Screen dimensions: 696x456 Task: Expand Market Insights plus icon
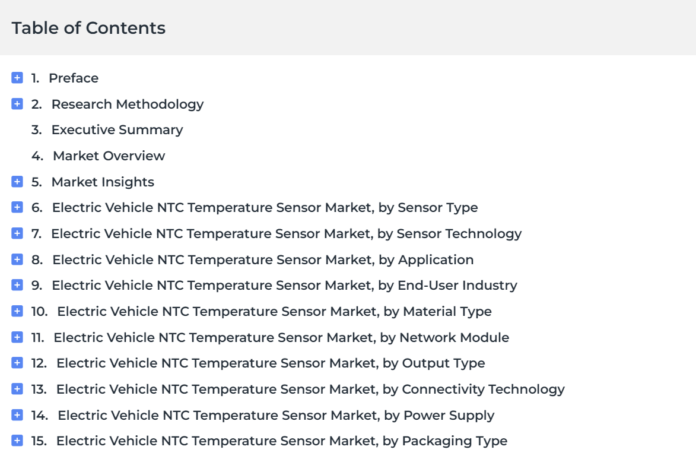coord(17,182)
